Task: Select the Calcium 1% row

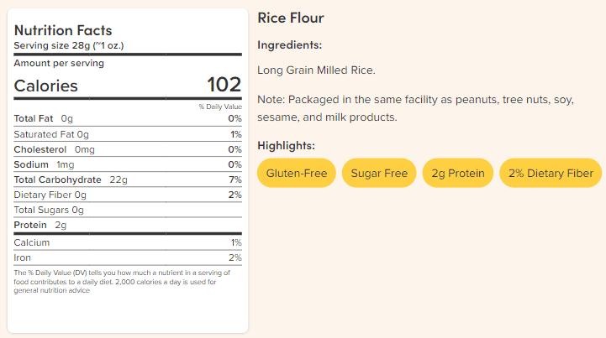Action: coord(128,242)
